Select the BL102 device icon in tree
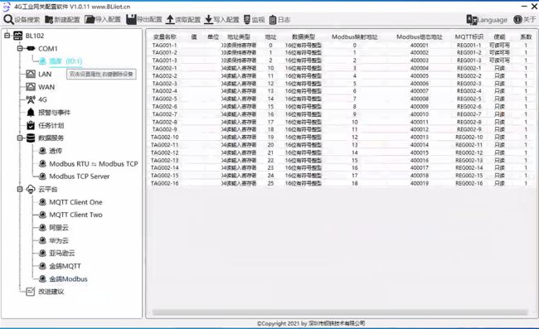Viewport: 539px width, 329px height. (x=17, y=36)
